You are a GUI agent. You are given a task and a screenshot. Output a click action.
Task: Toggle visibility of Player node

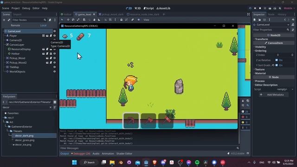click(x=55, y=36)
